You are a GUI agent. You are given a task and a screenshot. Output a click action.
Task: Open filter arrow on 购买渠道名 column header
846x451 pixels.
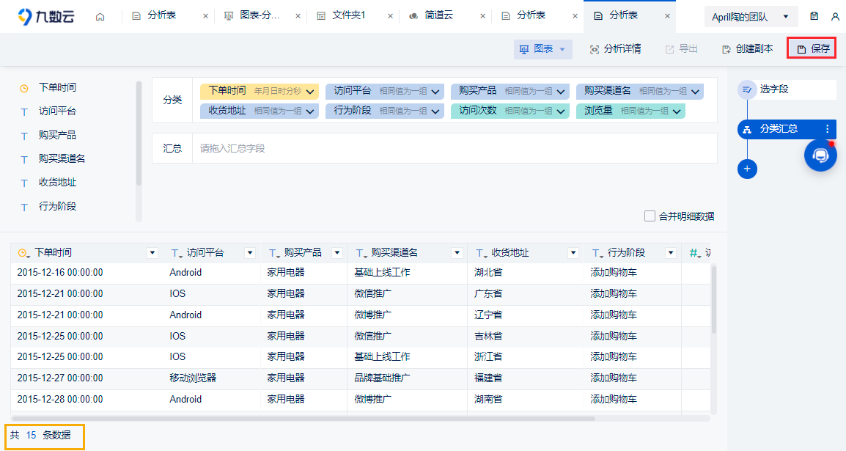[x=457, y=252]
